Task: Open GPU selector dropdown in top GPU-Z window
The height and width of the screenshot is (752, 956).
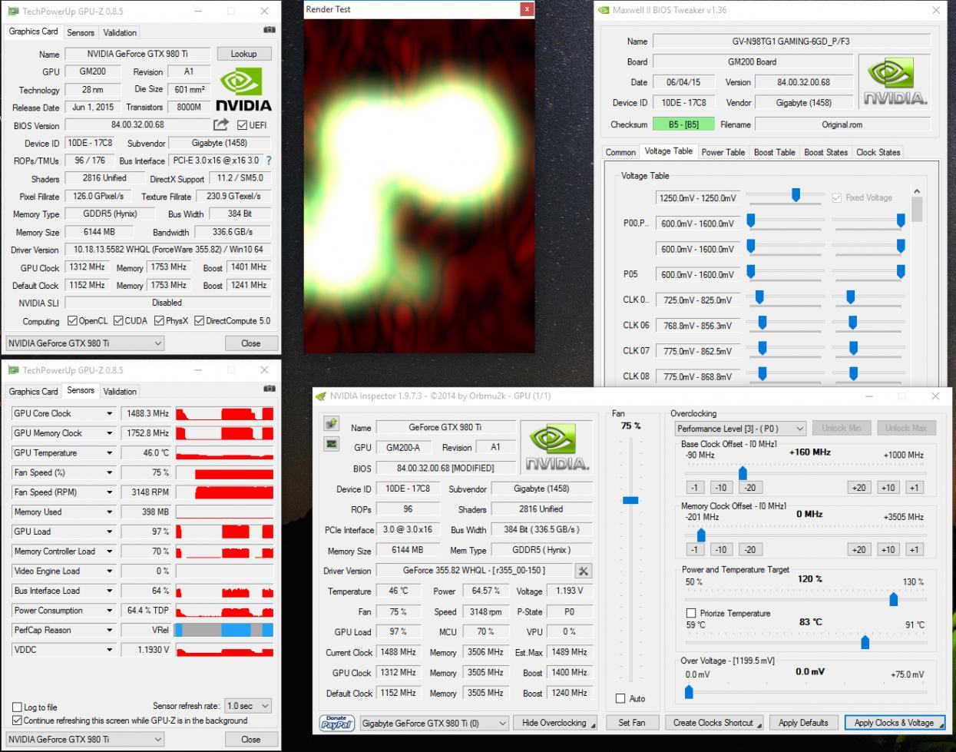Action: [x=84, y=343]
